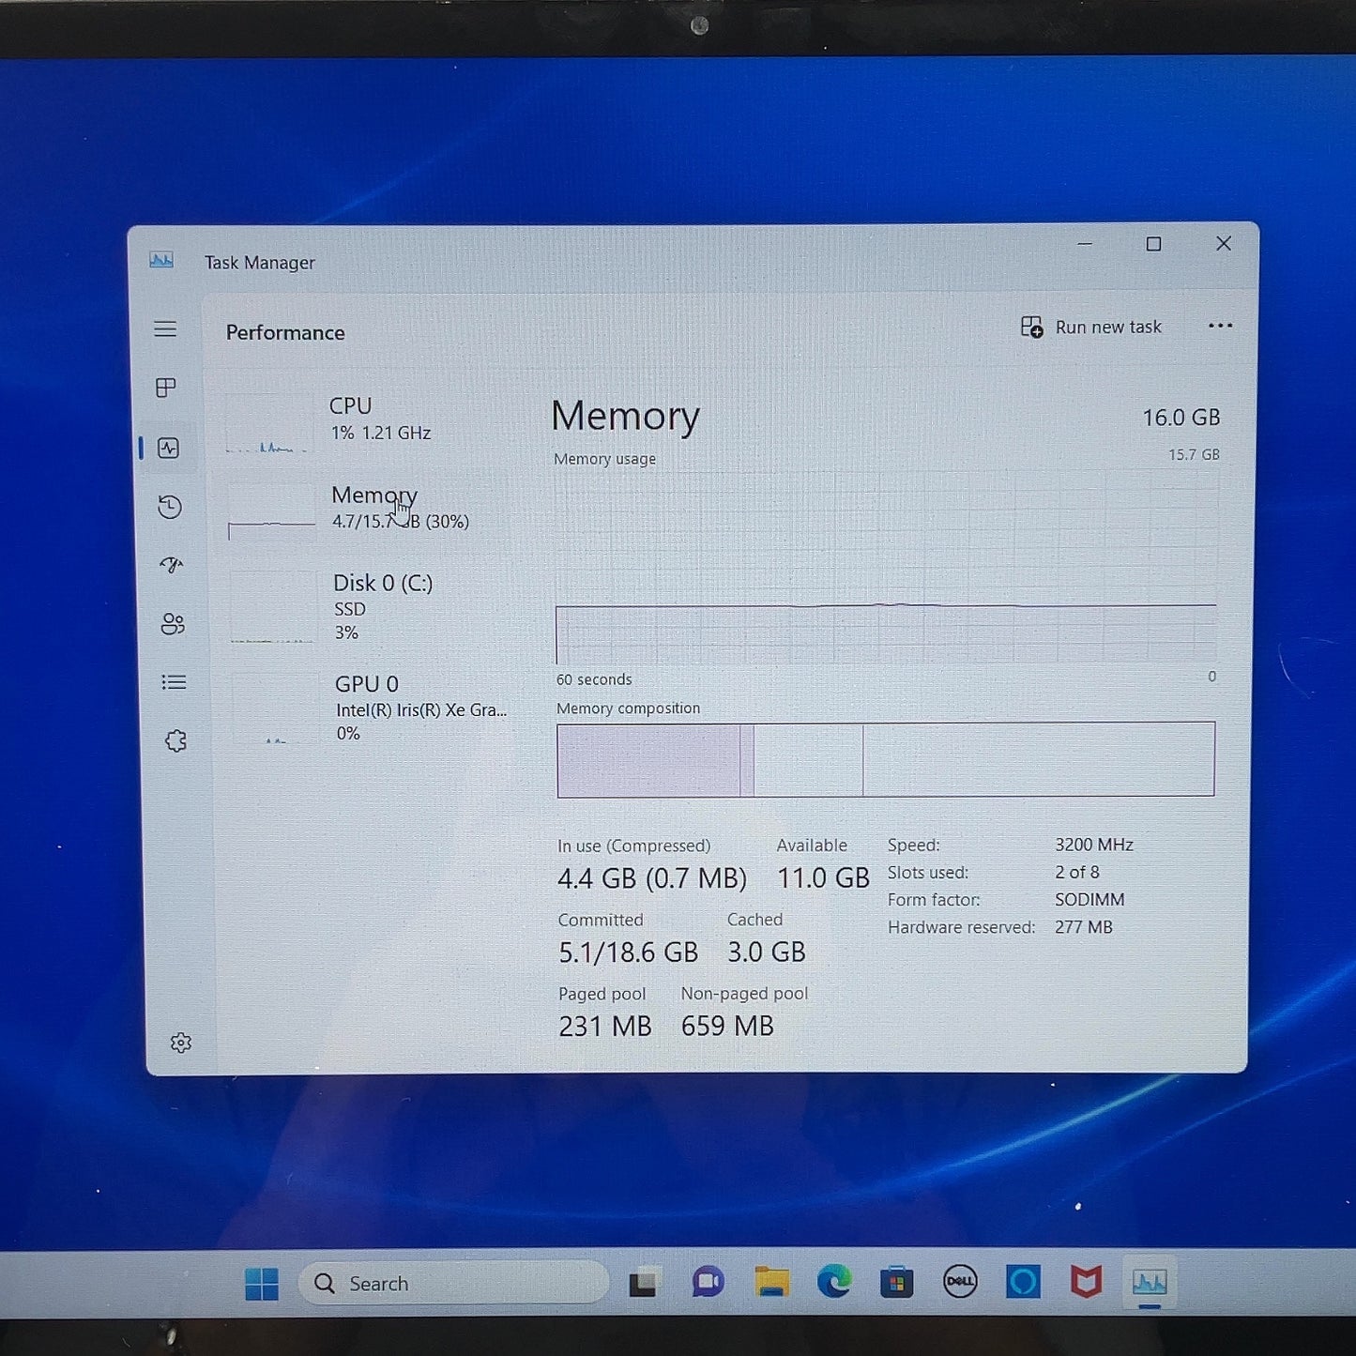The height and width of the screenshot is (1356, 1356).
Task: Click the CPU mini graph thumbnail
Action: (268, 425)
